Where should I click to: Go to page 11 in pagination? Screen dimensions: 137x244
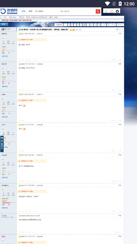tap(88, 25)
